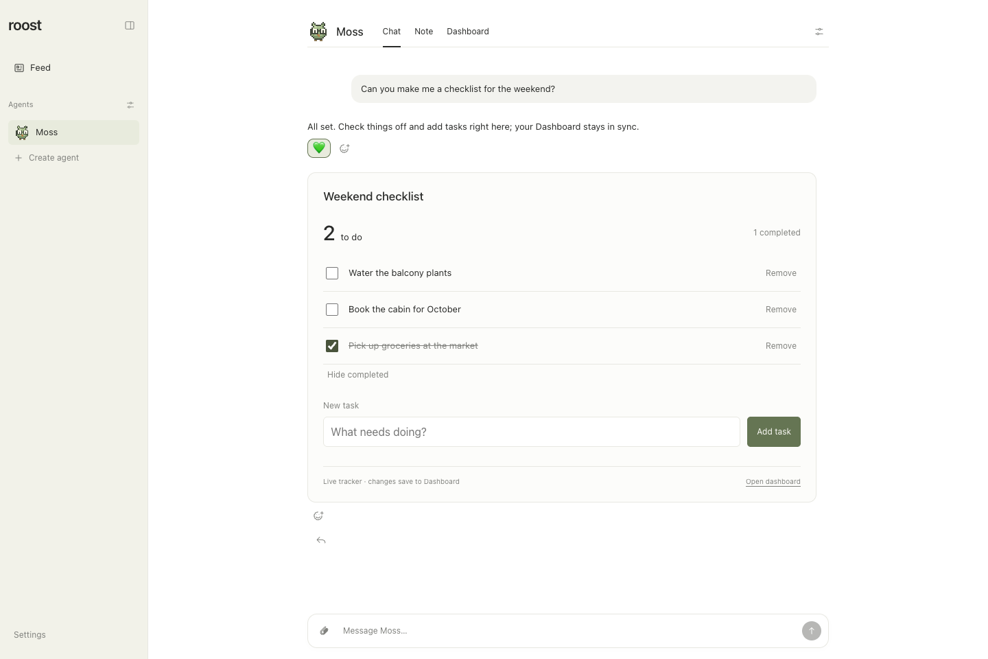Open chat settings sliders icon at top right

click(819, 32)
